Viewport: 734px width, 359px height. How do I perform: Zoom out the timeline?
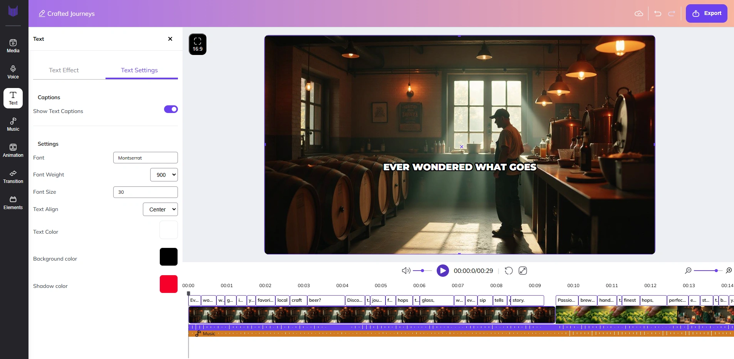coord(688,271)
